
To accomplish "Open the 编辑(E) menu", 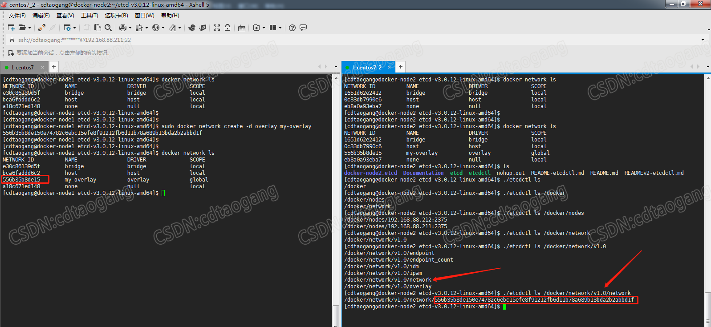I will 41,16.
